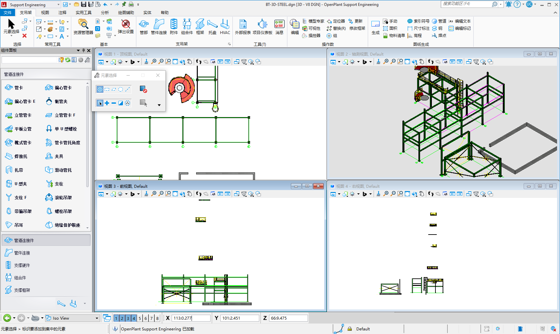Open the 组件面板 panel options dropdown arrow
Image resolution: width=560 pixels, height=334 pixels.
point(78,50)
